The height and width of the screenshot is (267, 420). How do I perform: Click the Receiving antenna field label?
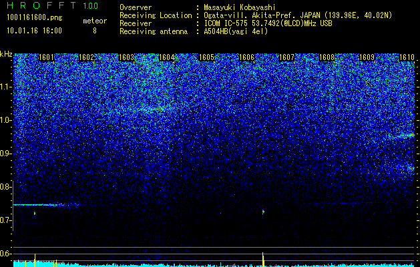(x=154, y=31)
